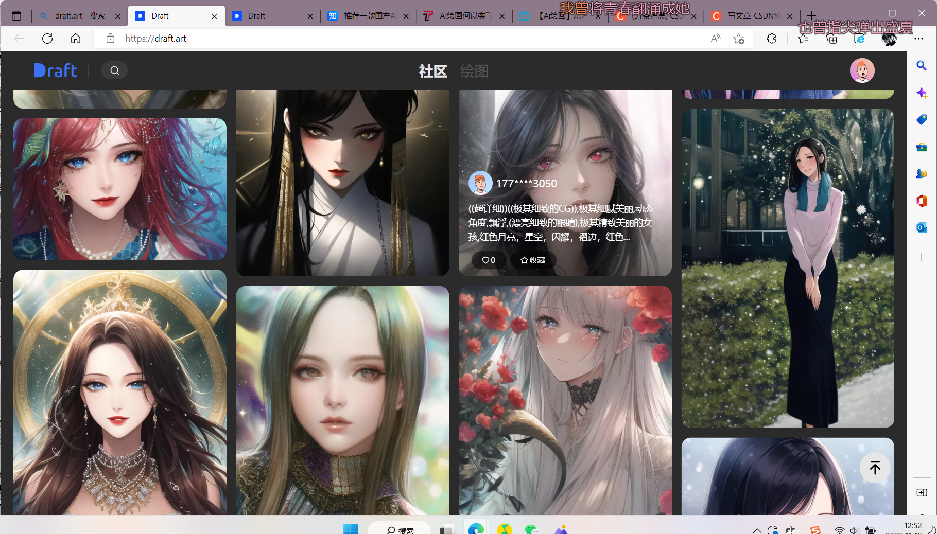The height and width of the screenshot is (534, 937).
Task: Open the sidebar Copilot sparkle icon
Action: click(x=922, y=93)
